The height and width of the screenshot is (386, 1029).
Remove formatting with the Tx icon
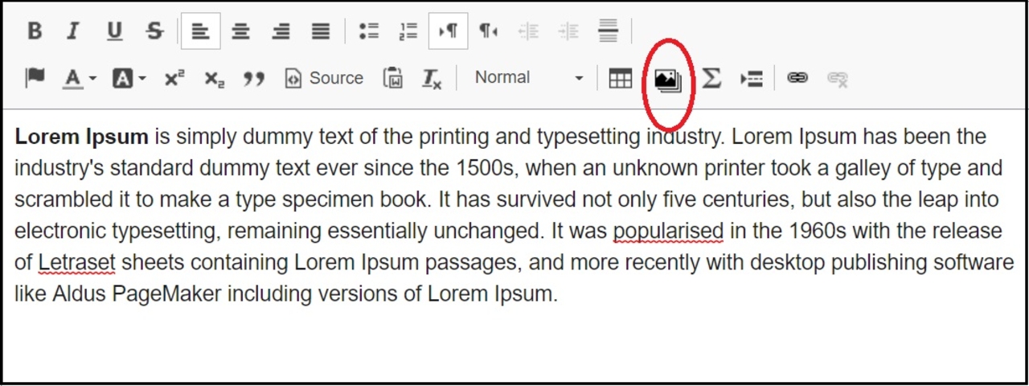pyautogui.click(x=432, y=78)
